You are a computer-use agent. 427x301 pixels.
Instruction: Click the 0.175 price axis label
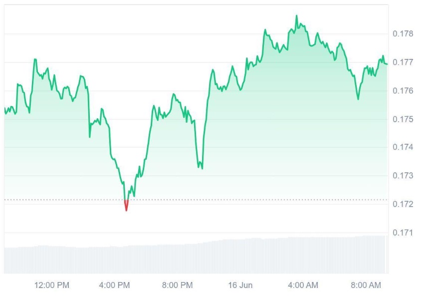click(403, 119)
